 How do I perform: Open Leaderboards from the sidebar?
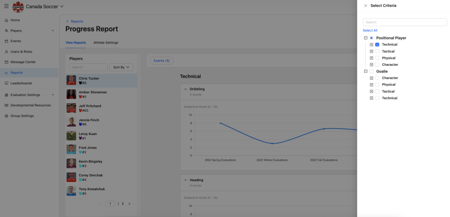[21, 83]
